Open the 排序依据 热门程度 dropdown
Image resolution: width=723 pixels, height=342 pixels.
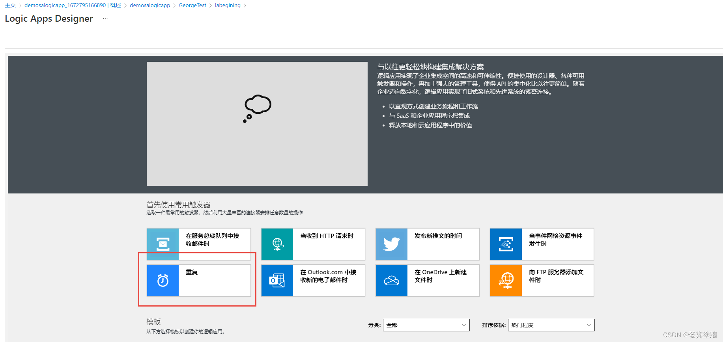551,325
